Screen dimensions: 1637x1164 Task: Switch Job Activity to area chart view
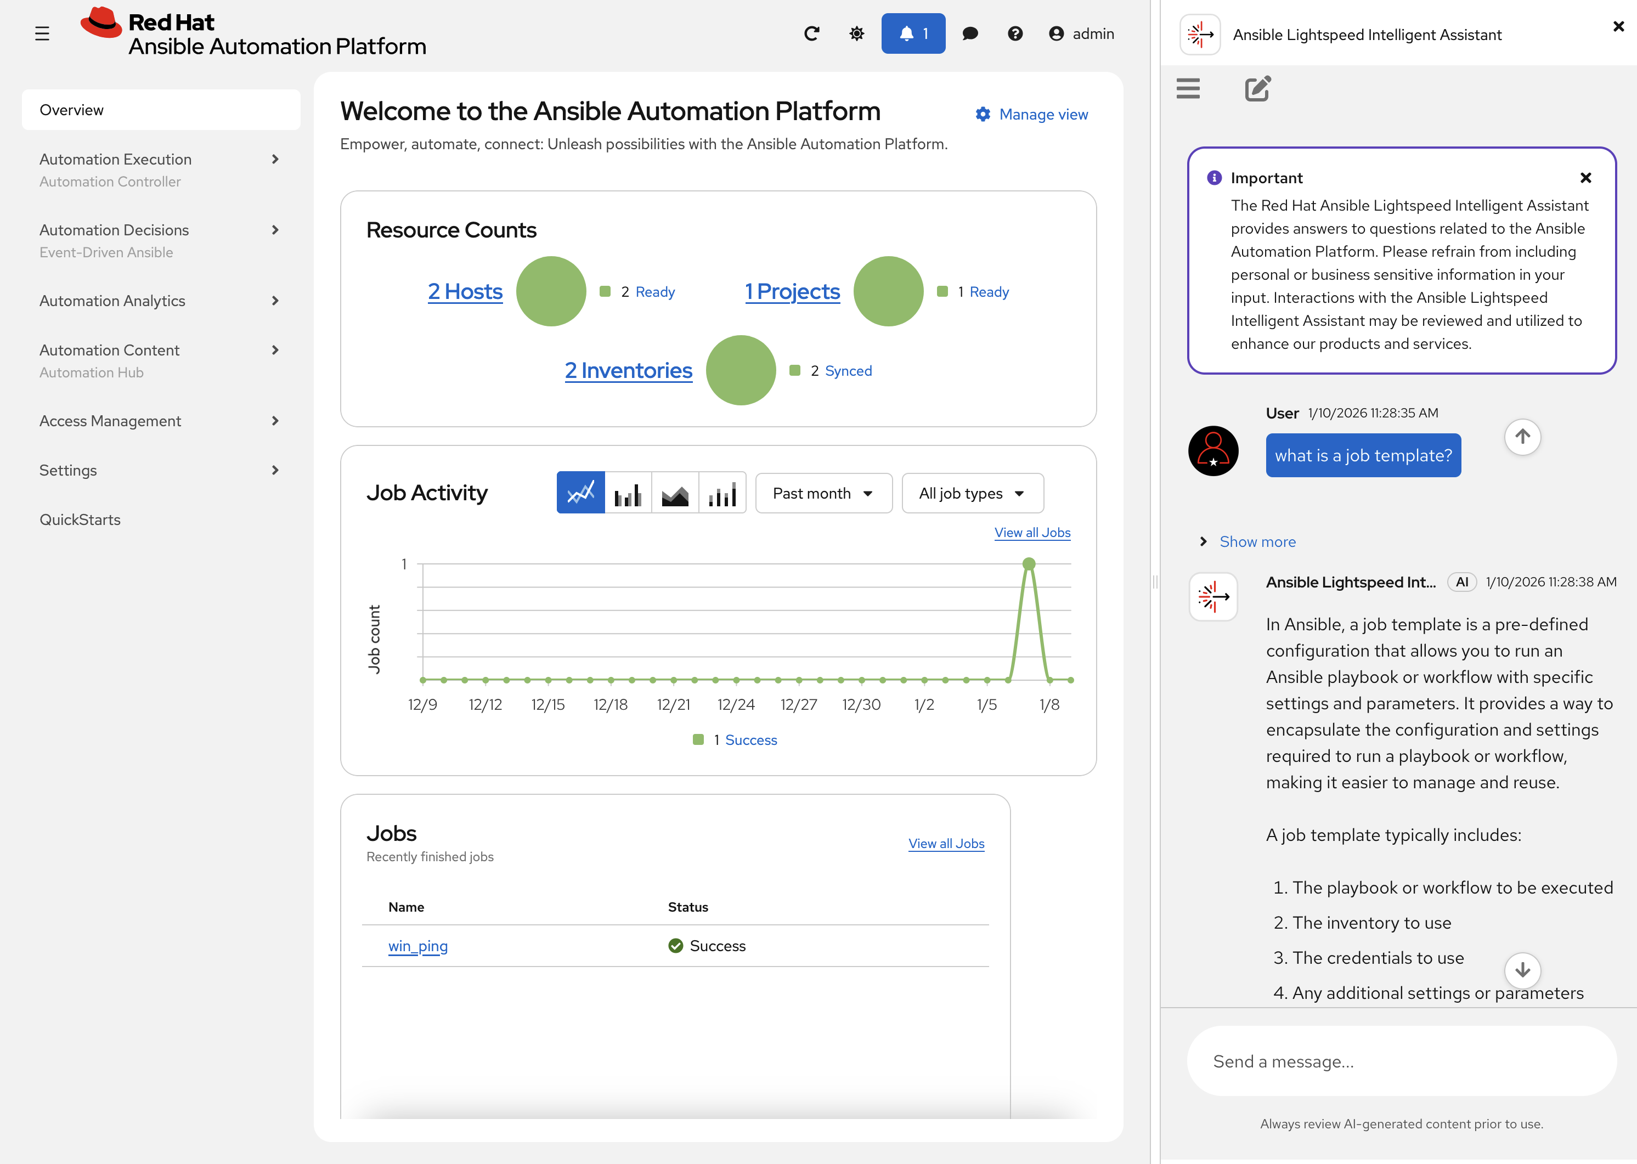674,493
